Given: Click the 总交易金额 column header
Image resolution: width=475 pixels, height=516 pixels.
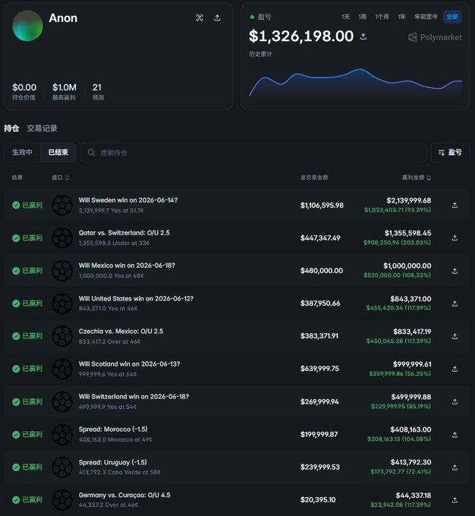Looking at the screenshot, I should pos(314,178).
